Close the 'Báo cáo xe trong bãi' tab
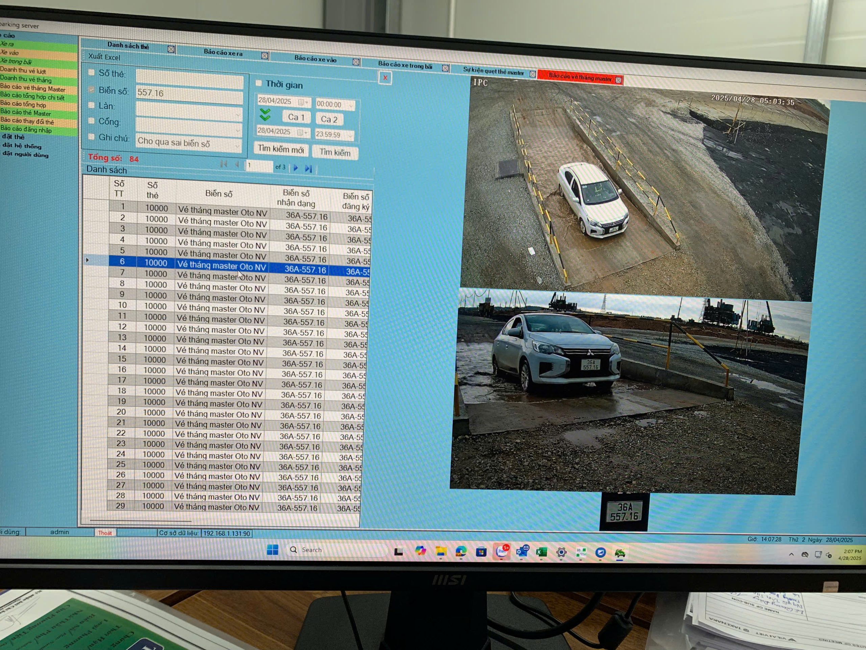Viewport: 866px width, 650px height. coord(445,68)
